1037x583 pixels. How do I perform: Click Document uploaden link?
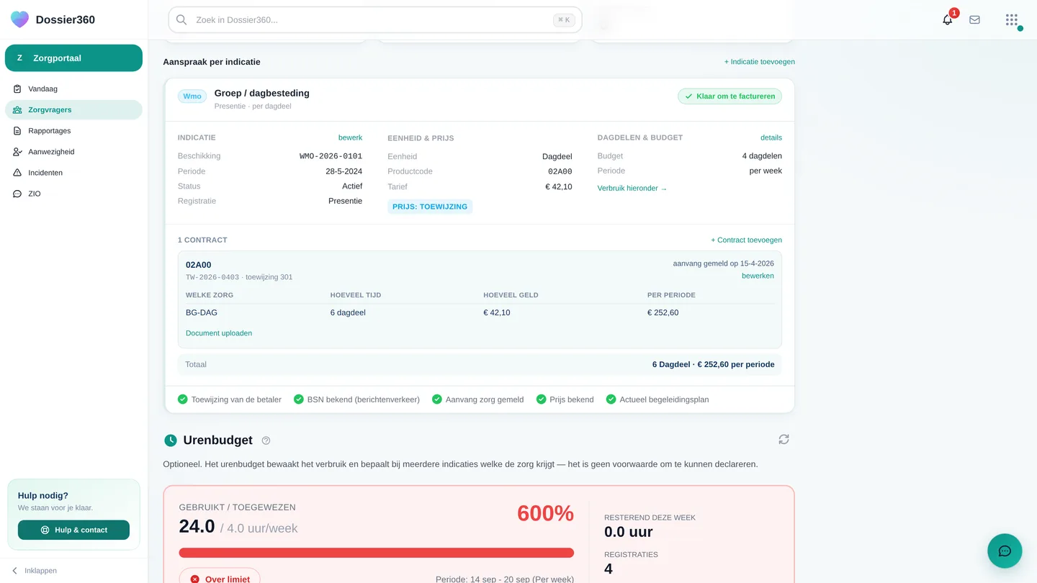[x=219, y=333]
